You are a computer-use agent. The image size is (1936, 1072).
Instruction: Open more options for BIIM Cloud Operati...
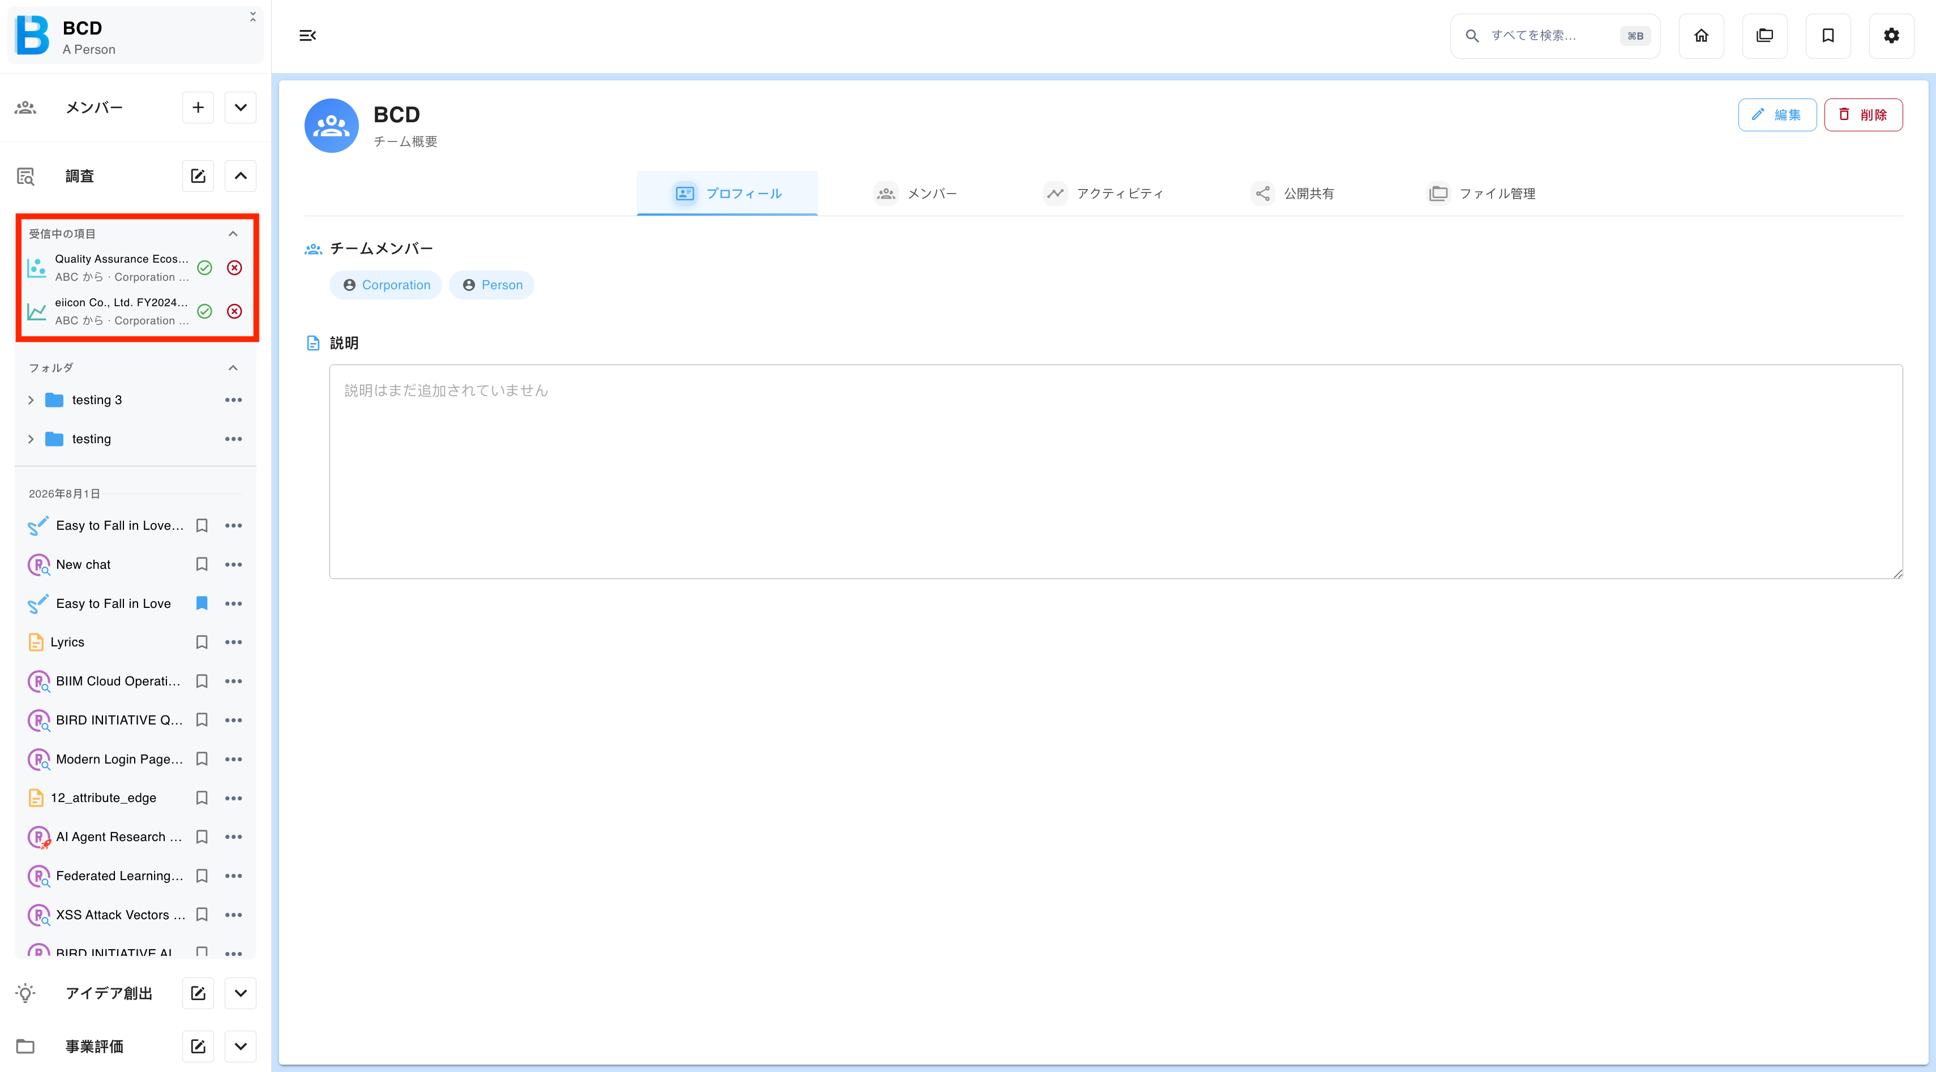[x=234, y=681]
